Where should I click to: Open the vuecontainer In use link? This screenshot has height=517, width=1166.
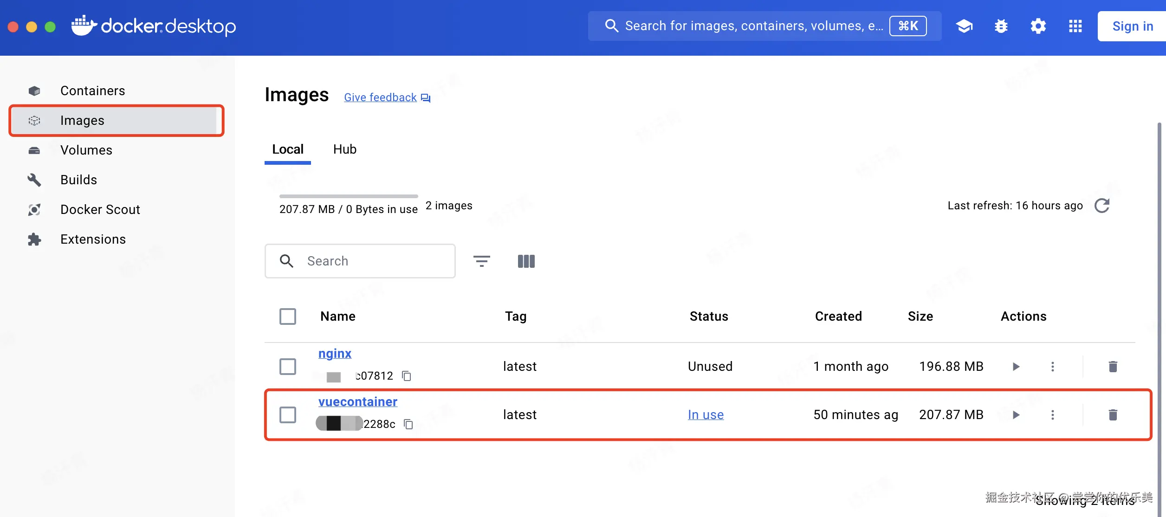(x=706, y=414)
